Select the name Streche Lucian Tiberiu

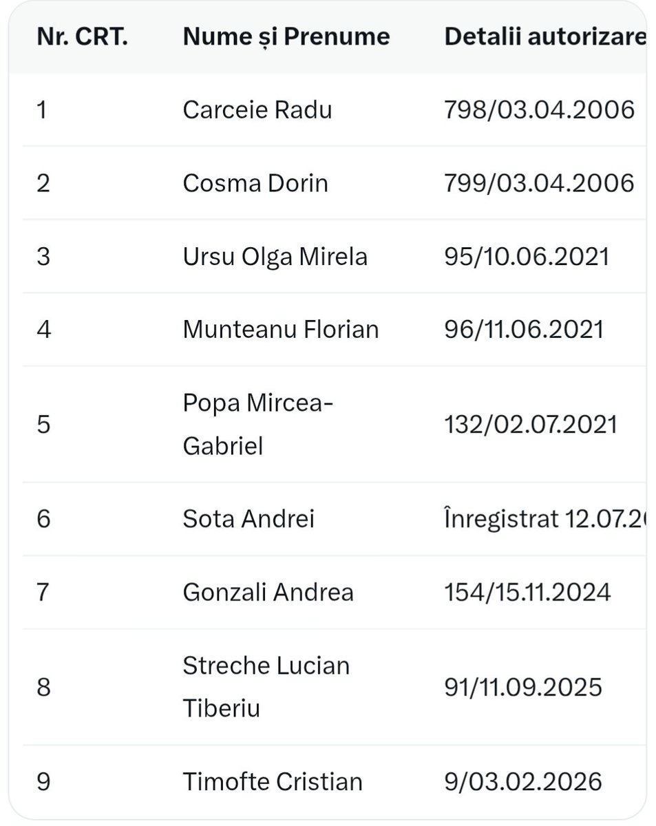click(x=266, y=687)
